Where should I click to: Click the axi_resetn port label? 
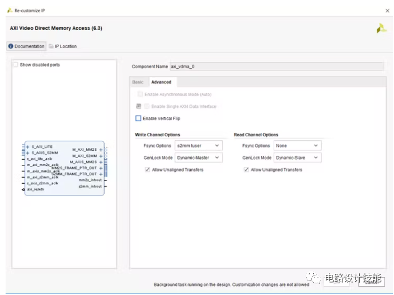(x=35, y=189)
